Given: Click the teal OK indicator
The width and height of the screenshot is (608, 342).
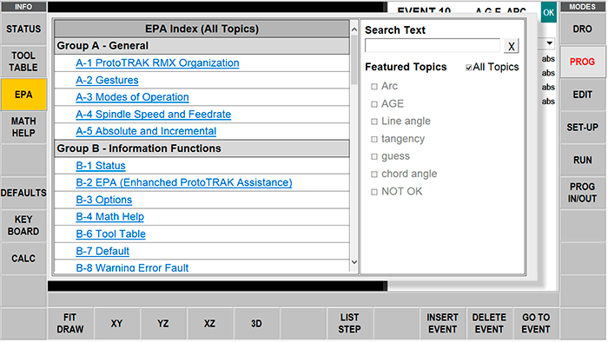Looking at the screenshot, I should point(548,12).
